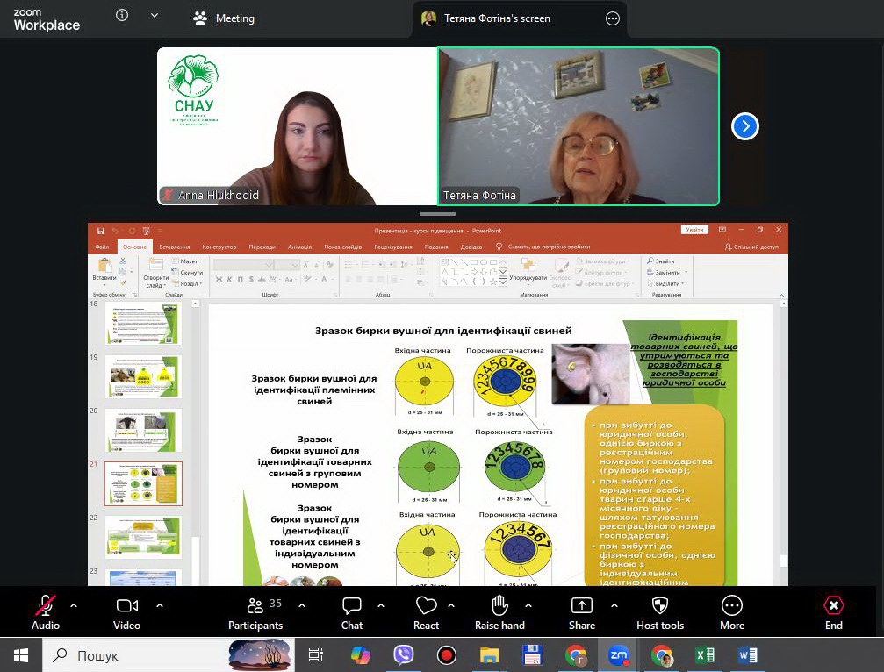Expand video options arrow next to Video
Image resolution: width=884 pixels, height=672 pixels.
click(x=160, y=605)
